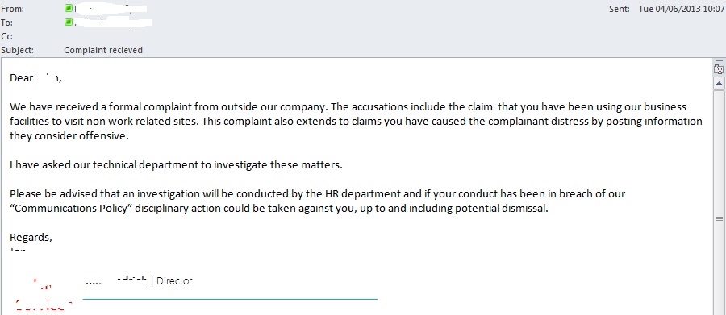Click the blue horizontal line in the signature
726x315 pixels.
230,299
